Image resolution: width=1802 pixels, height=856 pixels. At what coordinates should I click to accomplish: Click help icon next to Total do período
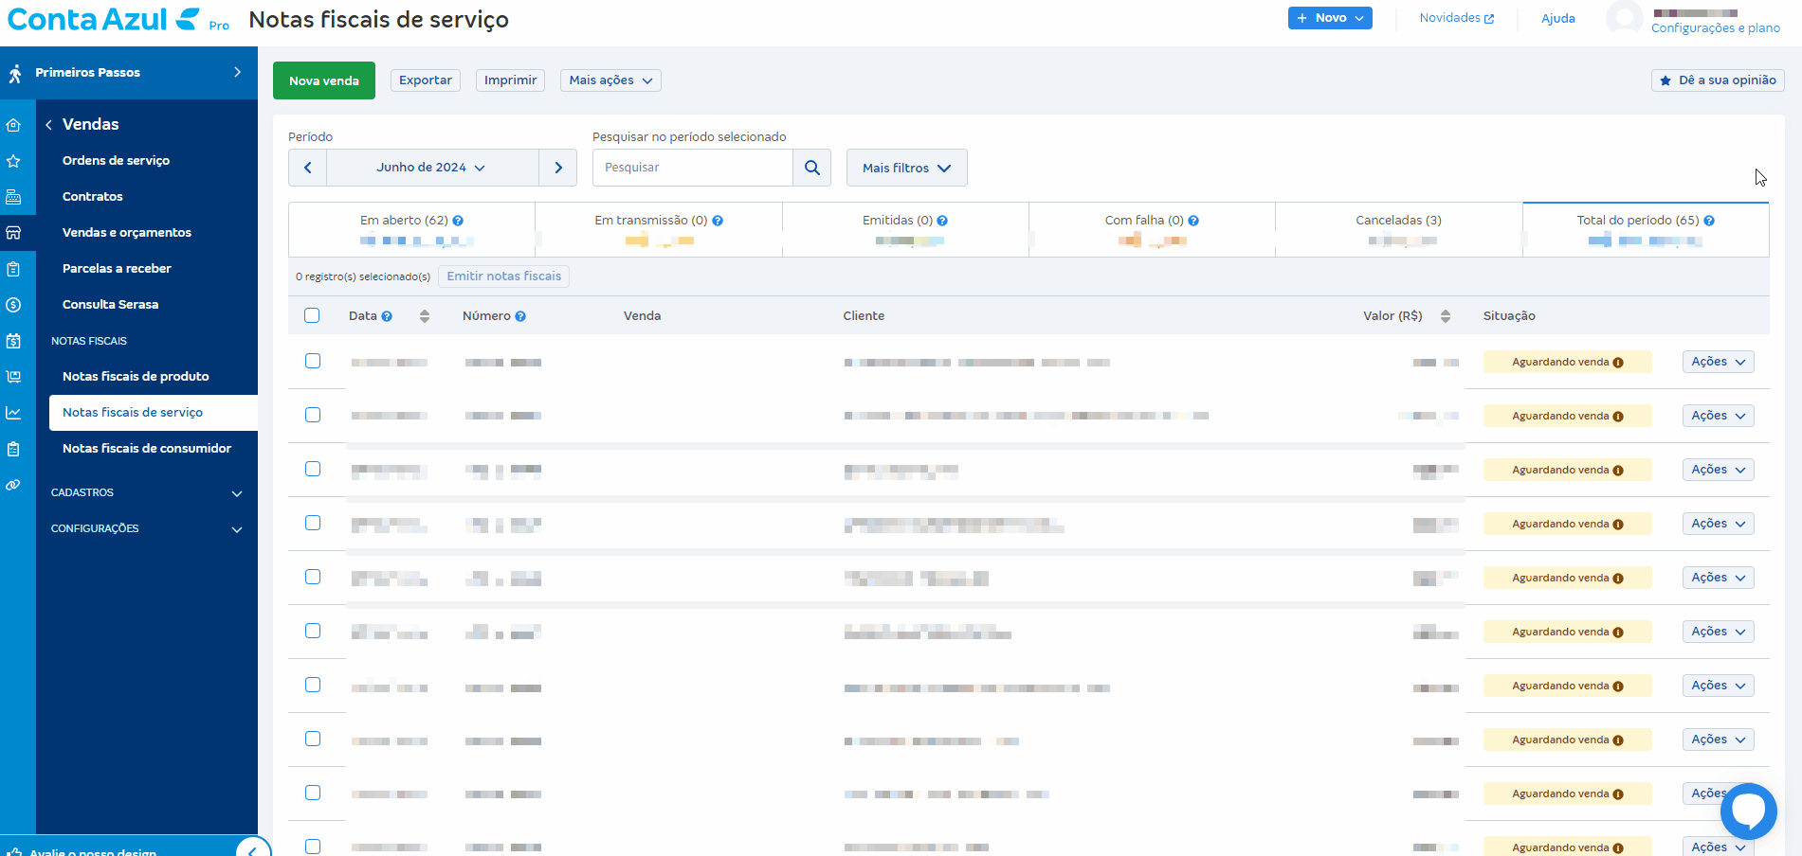[1709, 221]
